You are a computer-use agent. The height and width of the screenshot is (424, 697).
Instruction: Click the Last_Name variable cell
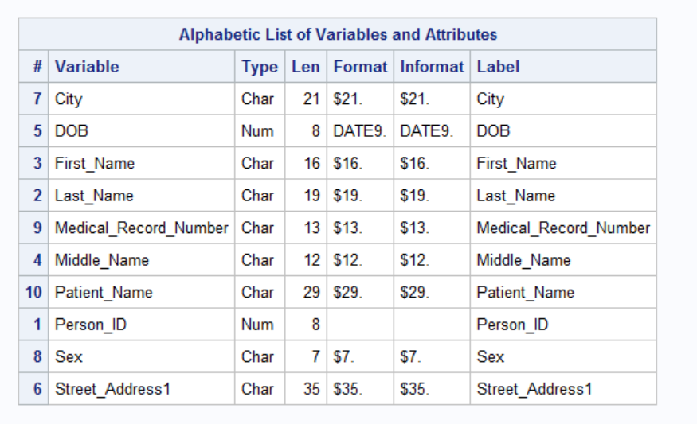pyautogui.click(x=93, y=196)
